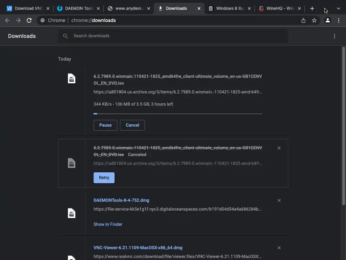Viewport: 346px width, 260px height.
Task: Reload the downloads page
Action: pyautogui.click(x=29, y=20)
